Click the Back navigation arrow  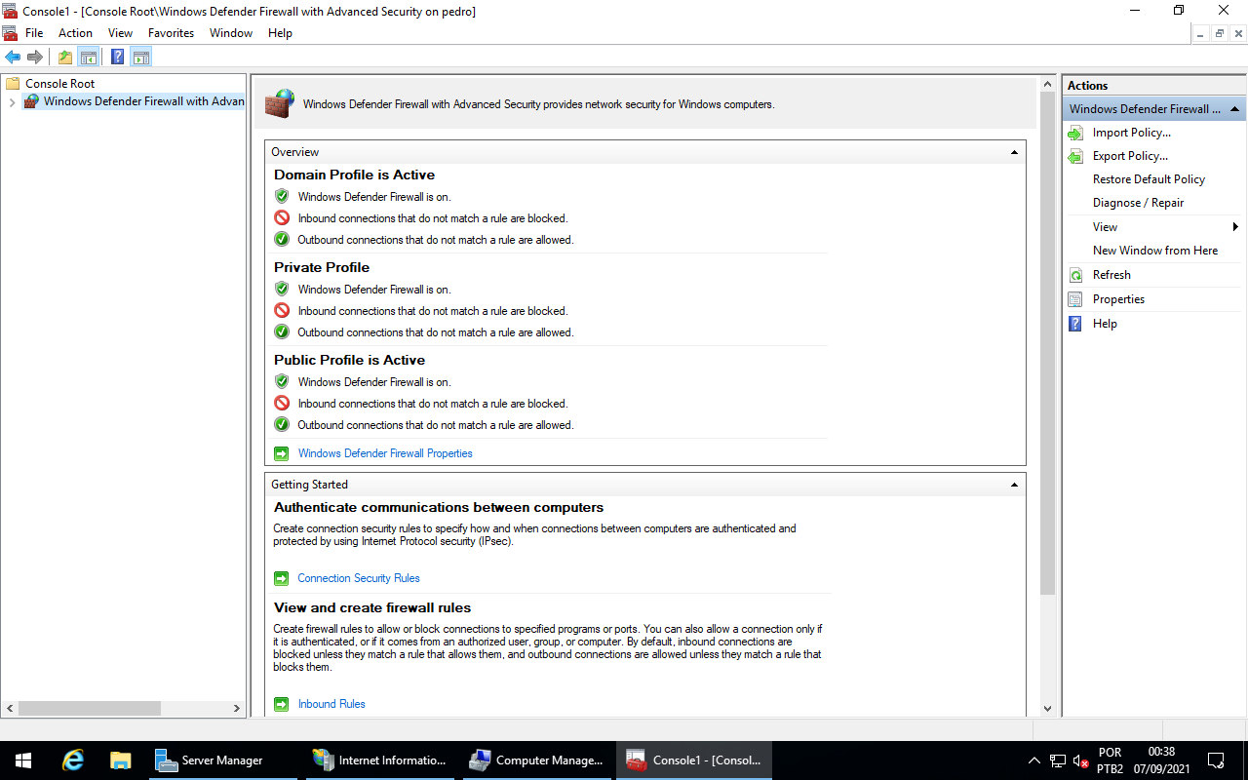click(x=13, y=56)
